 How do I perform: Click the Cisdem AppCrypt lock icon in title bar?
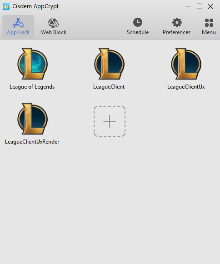(x=6, y=6)
